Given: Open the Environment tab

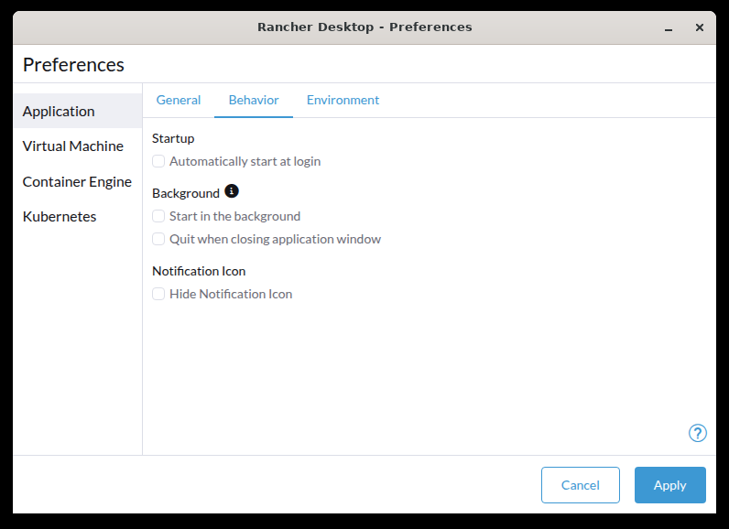Looking at the screenshot, I should tap(343, 100).
